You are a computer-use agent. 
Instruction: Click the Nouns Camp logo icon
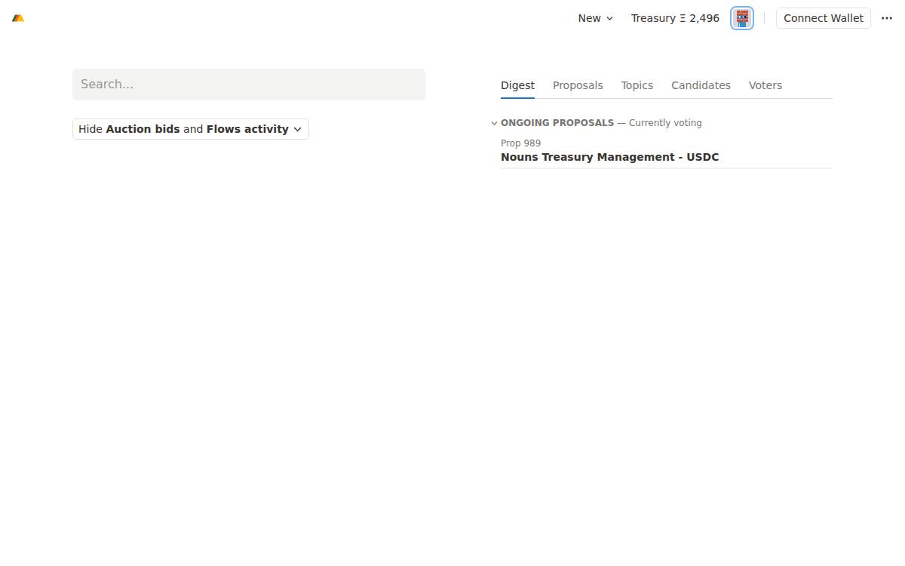[x=18, y=18]
